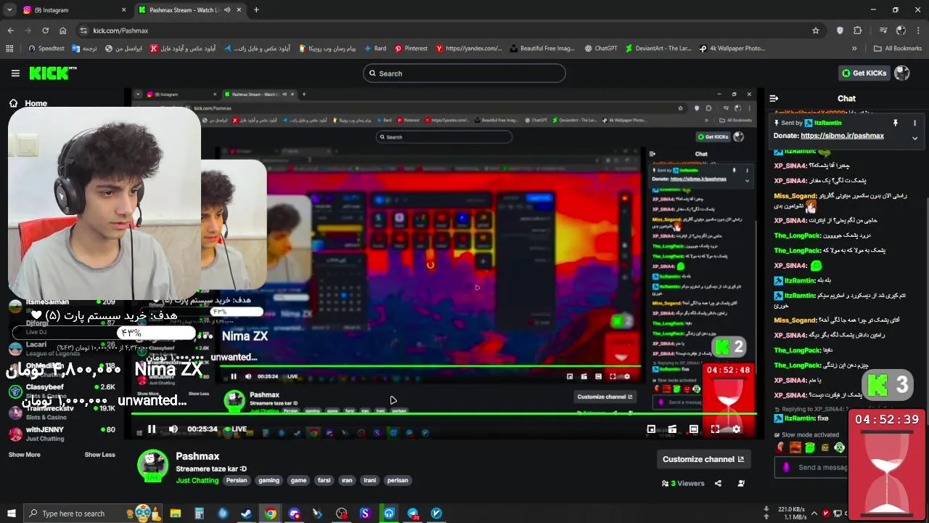Viewport: 929px width, 523px height.
Task: Unpin the pinned chat message
Action: pyautogui.click(x=896, y=123)
